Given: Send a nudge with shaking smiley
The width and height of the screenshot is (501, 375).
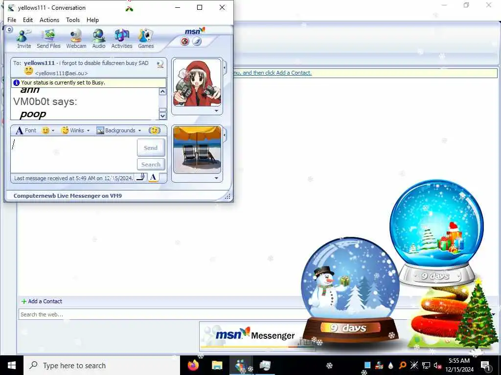Looking at the screenshot, I should click(x=154, y=130).
